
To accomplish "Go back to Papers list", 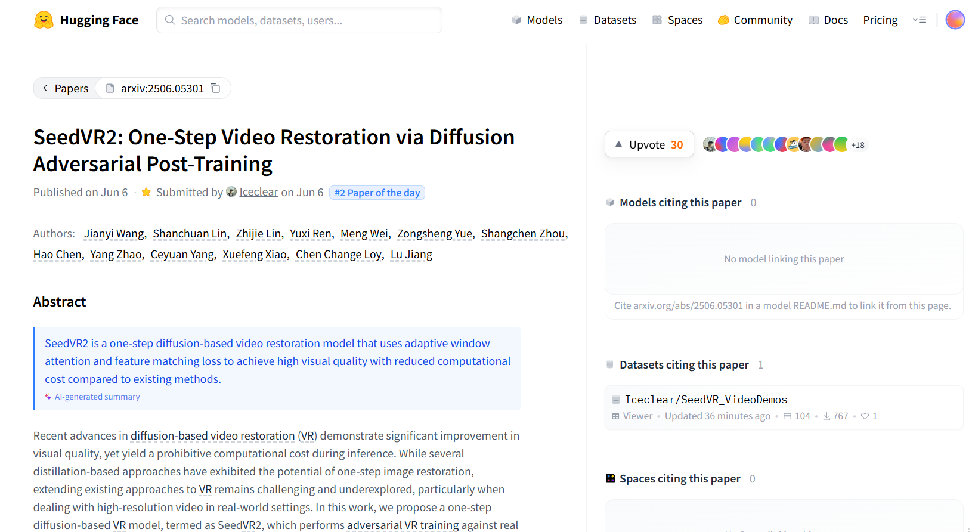I will click(x=65, y=88).
